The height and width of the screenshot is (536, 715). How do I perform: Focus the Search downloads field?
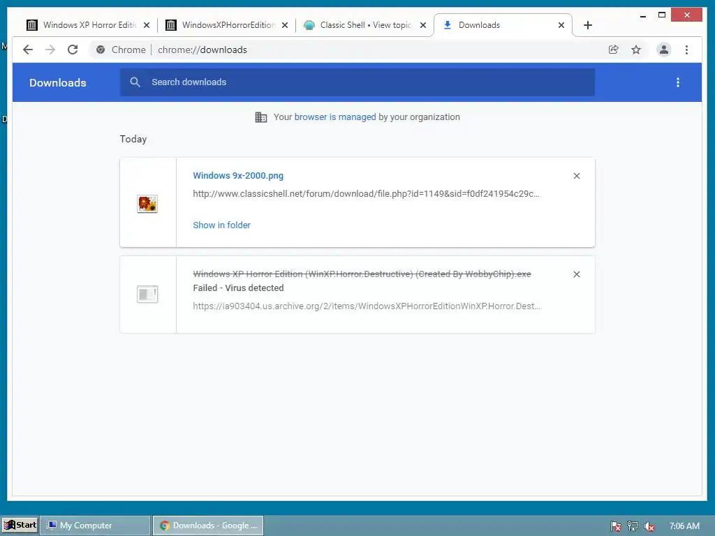pyautogui.click(x=357, y=82)
